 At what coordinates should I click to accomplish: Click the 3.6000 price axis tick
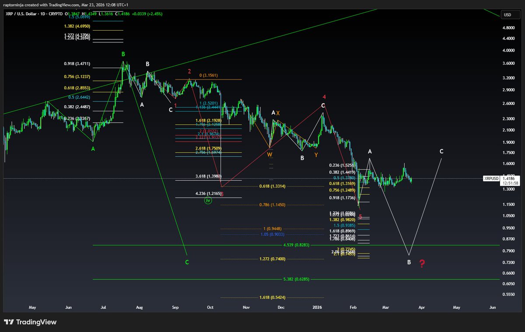(x=509, y=64)
